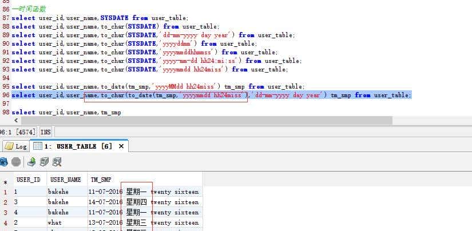Open the Log tab
472x231 pixels.
pyautogui.click(x=16, y=146)
